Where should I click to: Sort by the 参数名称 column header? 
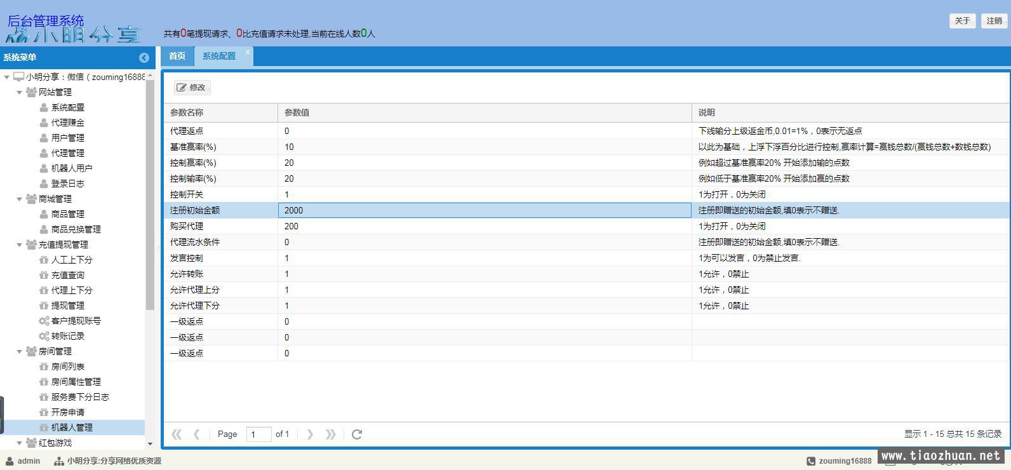point(220,112)
